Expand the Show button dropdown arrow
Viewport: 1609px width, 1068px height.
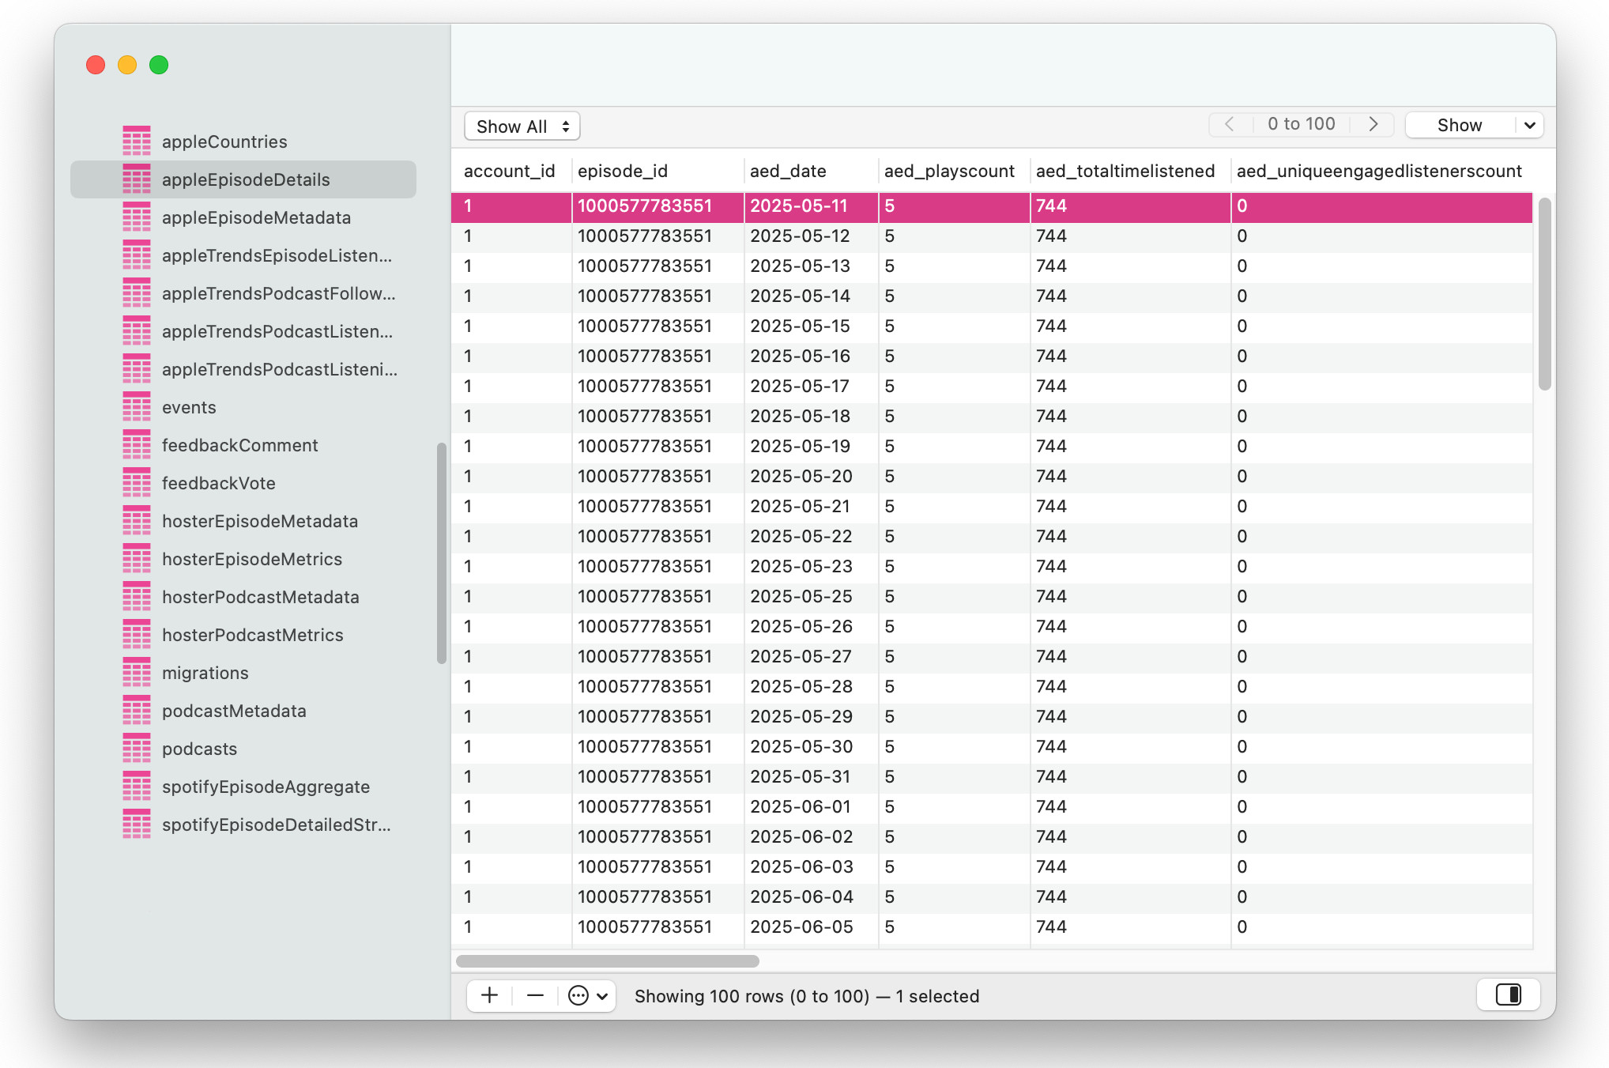point(1529,125)
